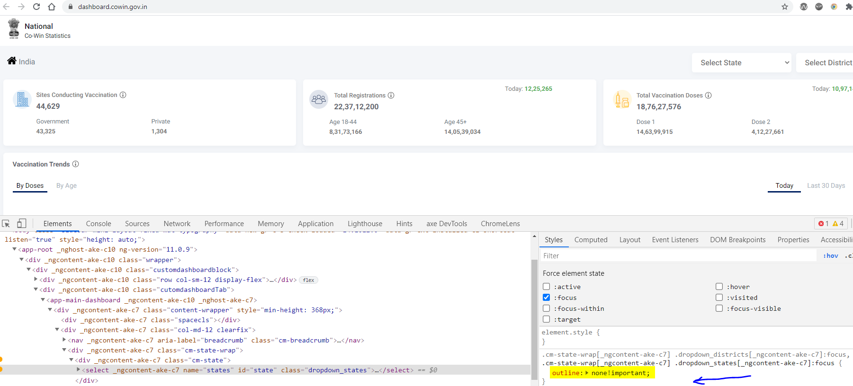Switch to the Lighthouse tab
Image resolution: width=853 pixels, height=386 pixels.
click(x=365, y=224)
